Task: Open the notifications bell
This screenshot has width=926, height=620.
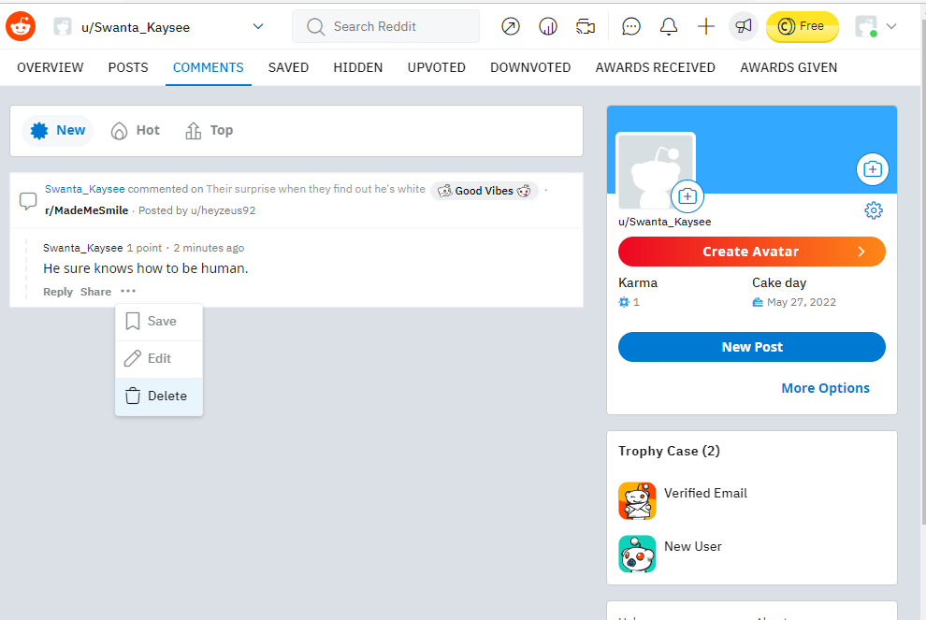Action: pos(669,26)
